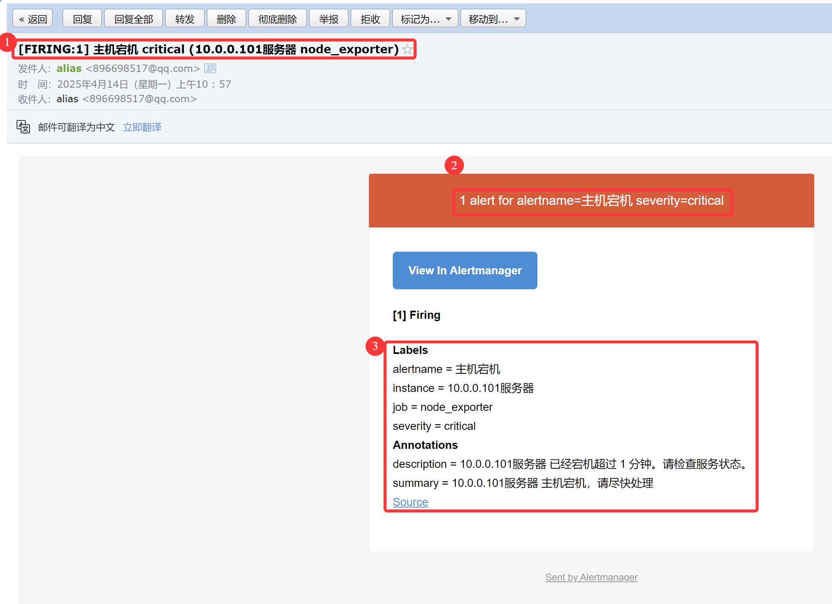The height and width of the screenshot is (604, 832).
Task: Forward the email with 转发
Action: [x=185, y=19]
